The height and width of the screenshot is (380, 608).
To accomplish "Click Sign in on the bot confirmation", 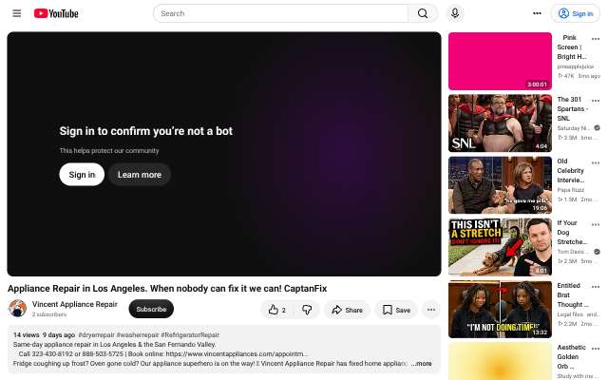I will coord(82,175).
